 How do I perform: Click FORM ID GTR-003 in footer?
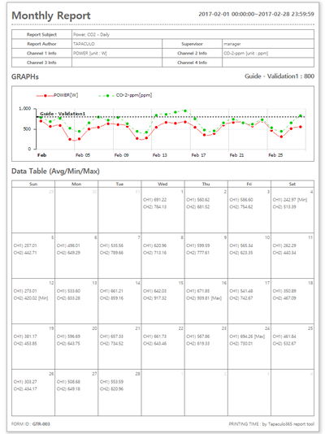click(31, 424)
